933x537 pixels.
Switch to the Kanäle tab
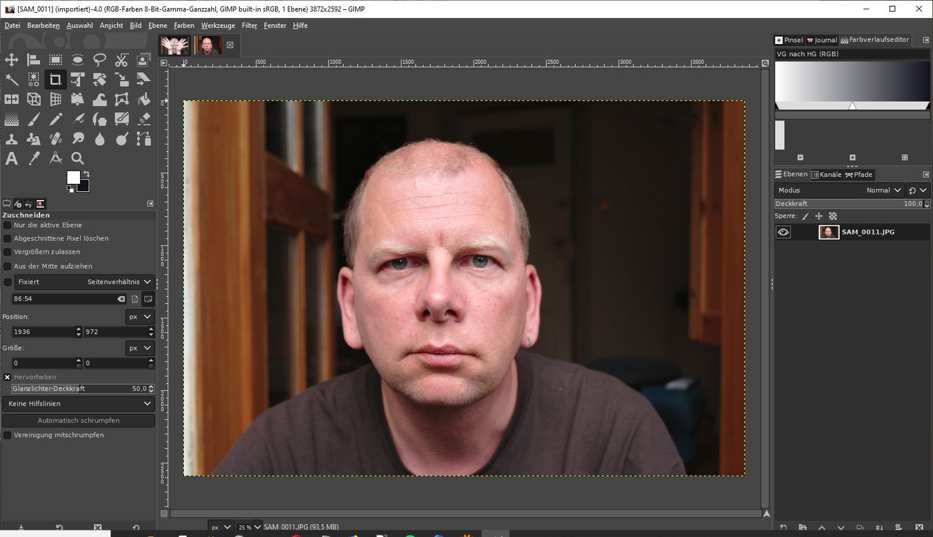tap(826, 175)
